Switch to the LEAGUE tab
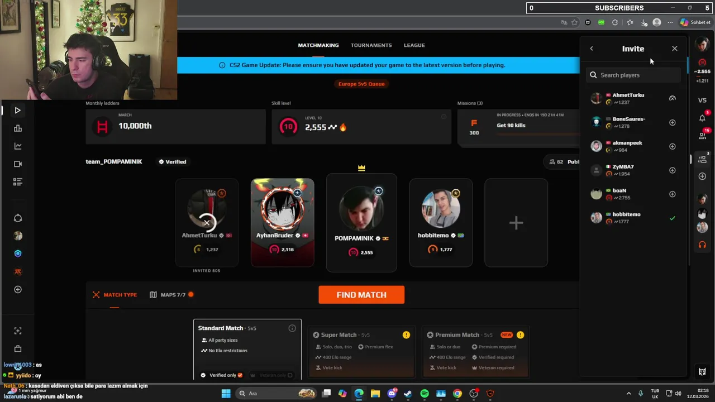The width and height of the screenshot is (715, 402). pyautogui.click(x=414, y=45)
